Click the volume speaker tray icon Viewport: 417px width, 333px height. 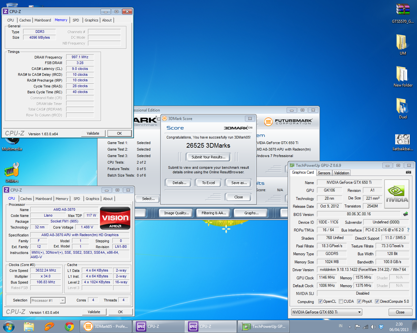pos(373,326)
